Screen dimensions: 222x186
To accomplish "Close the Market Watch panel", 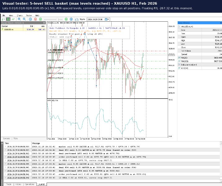I will tap(44, 23).
